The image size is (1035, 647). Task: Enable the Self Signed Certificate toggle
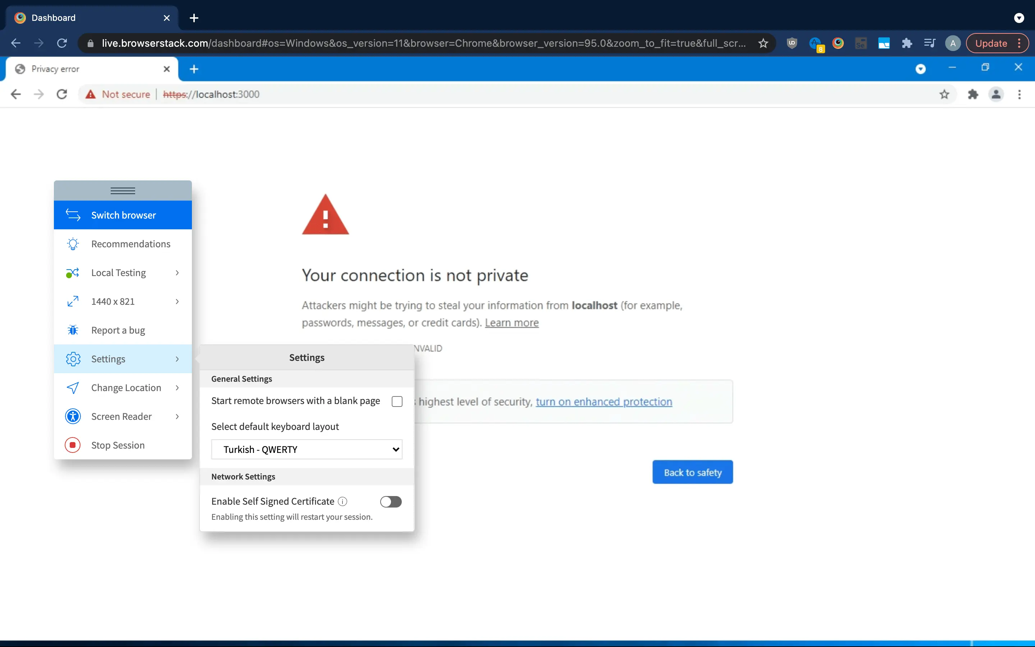pos(391,501)
